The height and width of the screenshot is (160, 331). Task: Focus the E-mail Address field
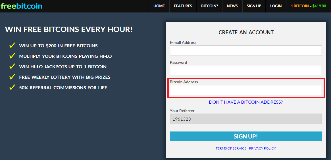click(246, 50)
